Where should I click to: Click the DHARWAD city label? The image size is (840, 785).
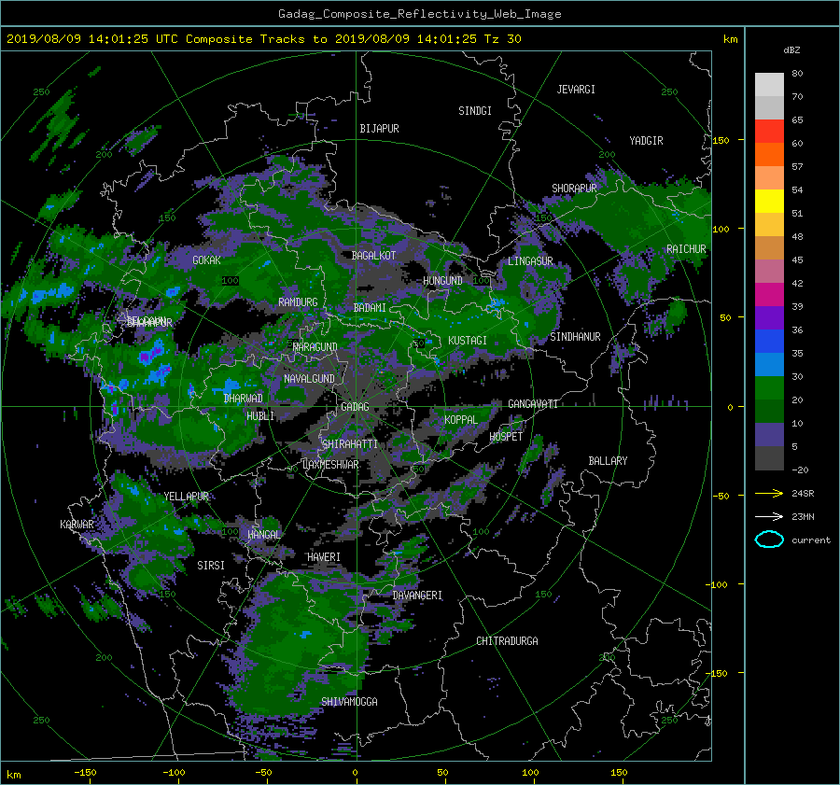click(243, 399)
